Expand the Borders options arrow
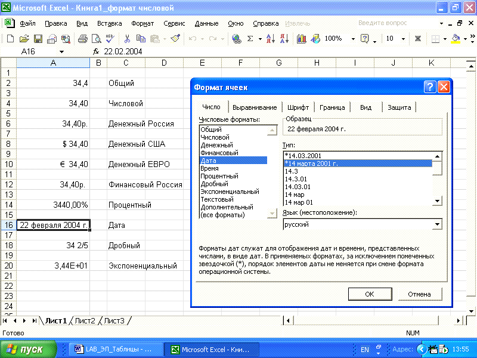Screen dimensions: 477x358 [x=445, y=39]
